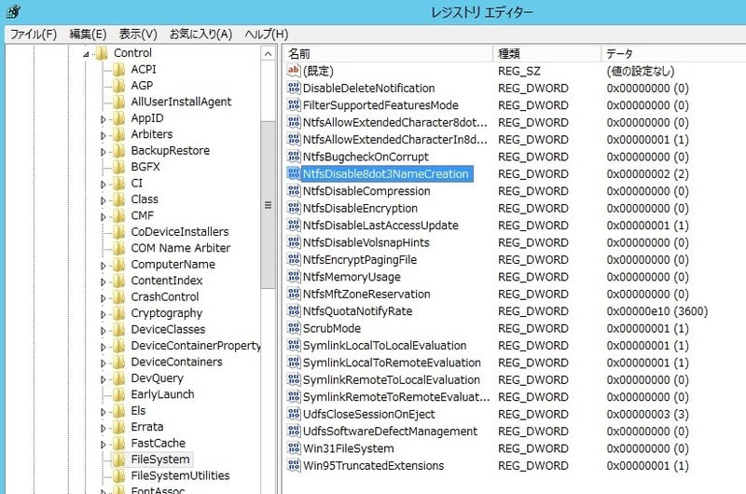This screenshot has width=746, height=494.
Task: Sort by the データ column header
Action: [673, 54]
